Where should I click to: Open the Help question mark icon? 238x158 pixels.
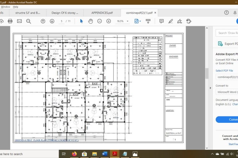point(226,13)
